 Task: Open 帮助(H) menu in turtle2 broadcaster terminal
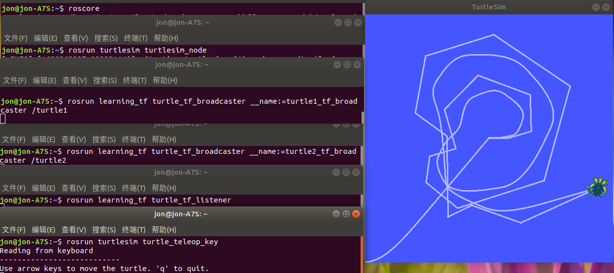point(164,139)
